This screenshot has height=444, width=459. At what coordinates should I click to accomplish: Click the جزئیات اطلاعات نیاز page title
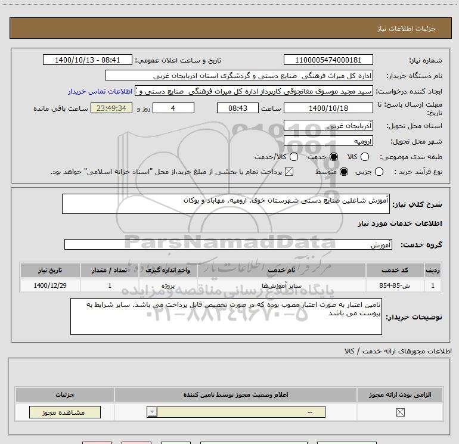pyautogui.click(x=407, y=29)
